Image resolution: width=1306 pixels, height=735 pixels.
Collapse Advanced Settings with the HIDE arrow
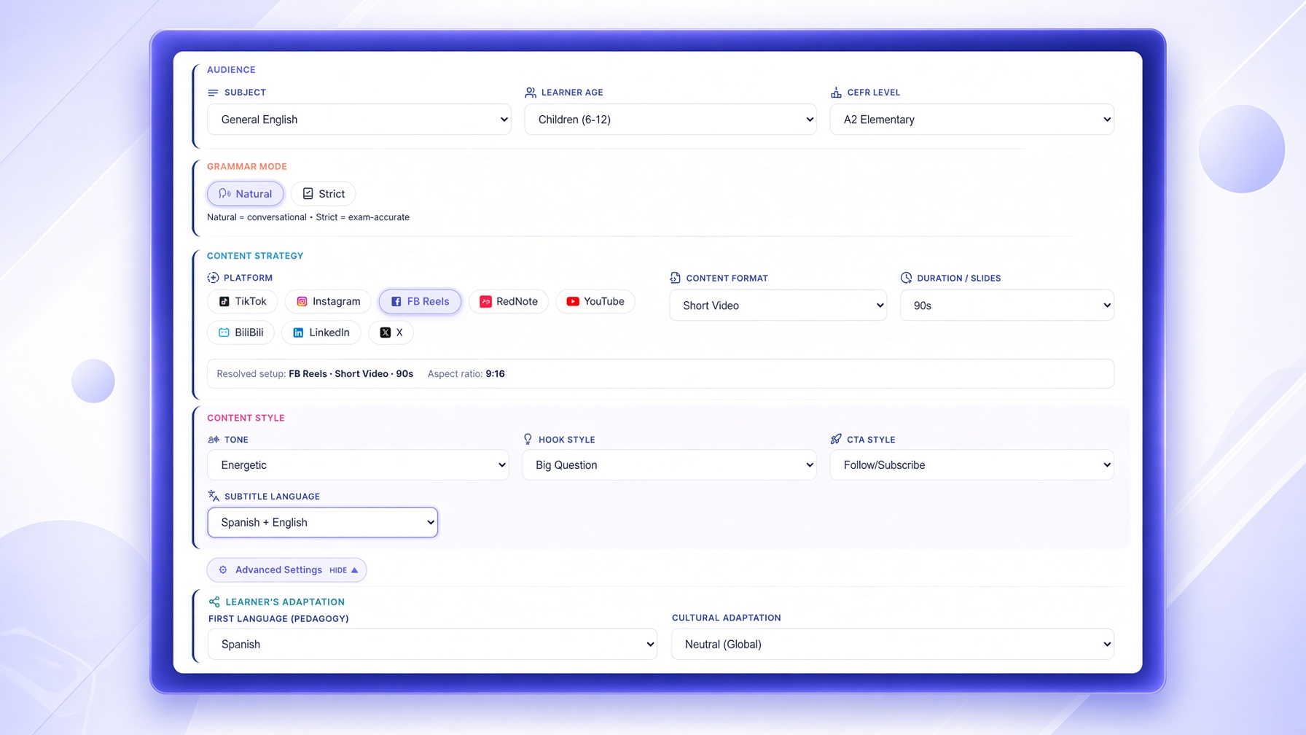pos(344,570)
